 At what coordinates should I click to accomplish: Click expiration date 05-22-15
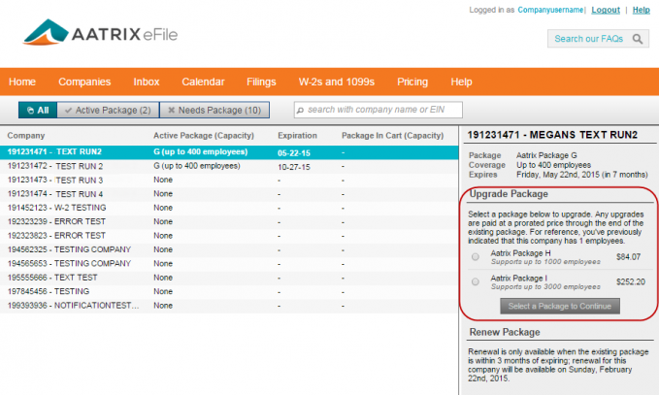[294, 153]
